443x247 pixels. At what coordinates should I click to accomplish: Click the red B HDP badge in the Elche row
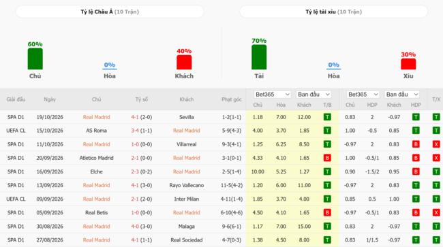(416, 171)
